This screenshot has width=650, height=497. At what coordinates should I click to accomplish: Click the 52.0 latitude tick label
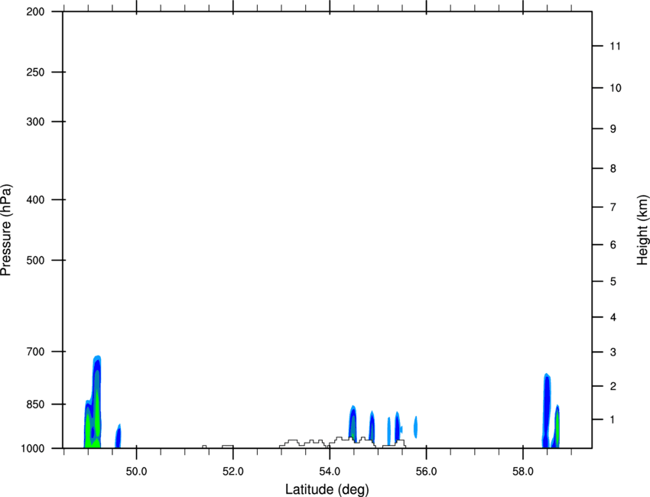(x=233, y=472)
